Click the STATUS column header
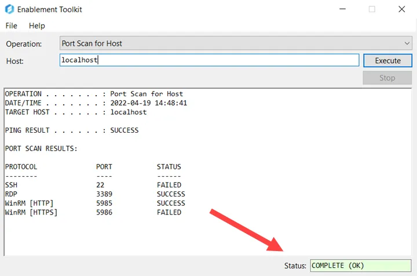Image resolution: width=417 pixels, height=276 pixels. (169, 167)
